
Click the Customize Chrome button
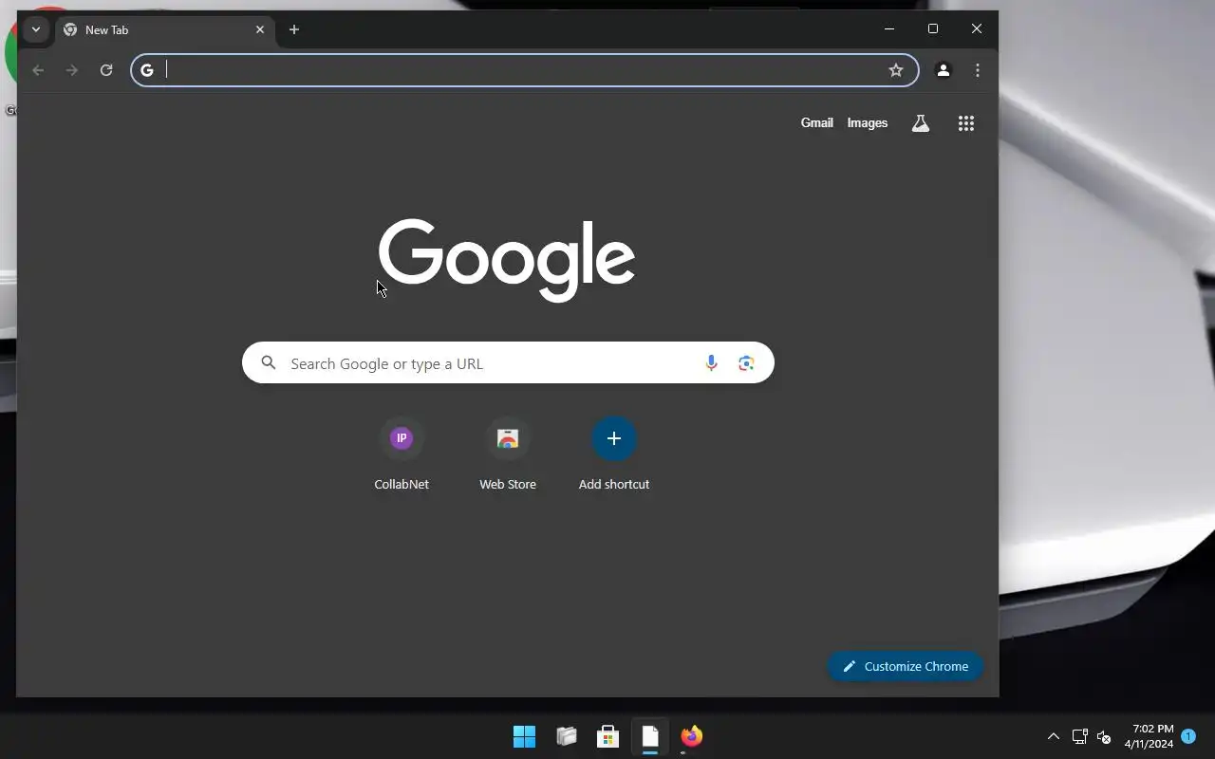tap(905, 666)
